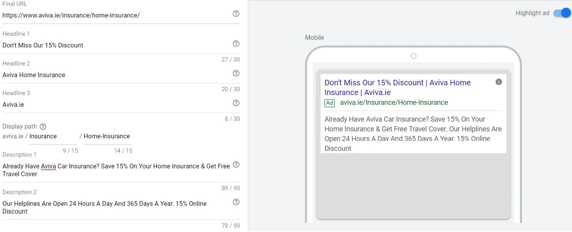Click ad description text in mobile preview
The image size is (572, 232).
(412, 134)
